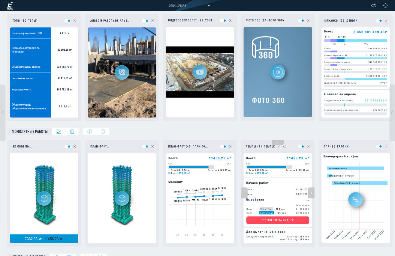Go to next slide in Темпы widget

coord(311,193)
